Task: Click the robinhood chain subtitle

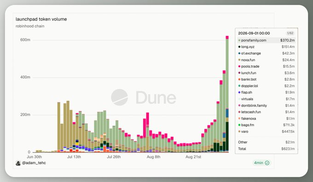Action: (30, 26)
